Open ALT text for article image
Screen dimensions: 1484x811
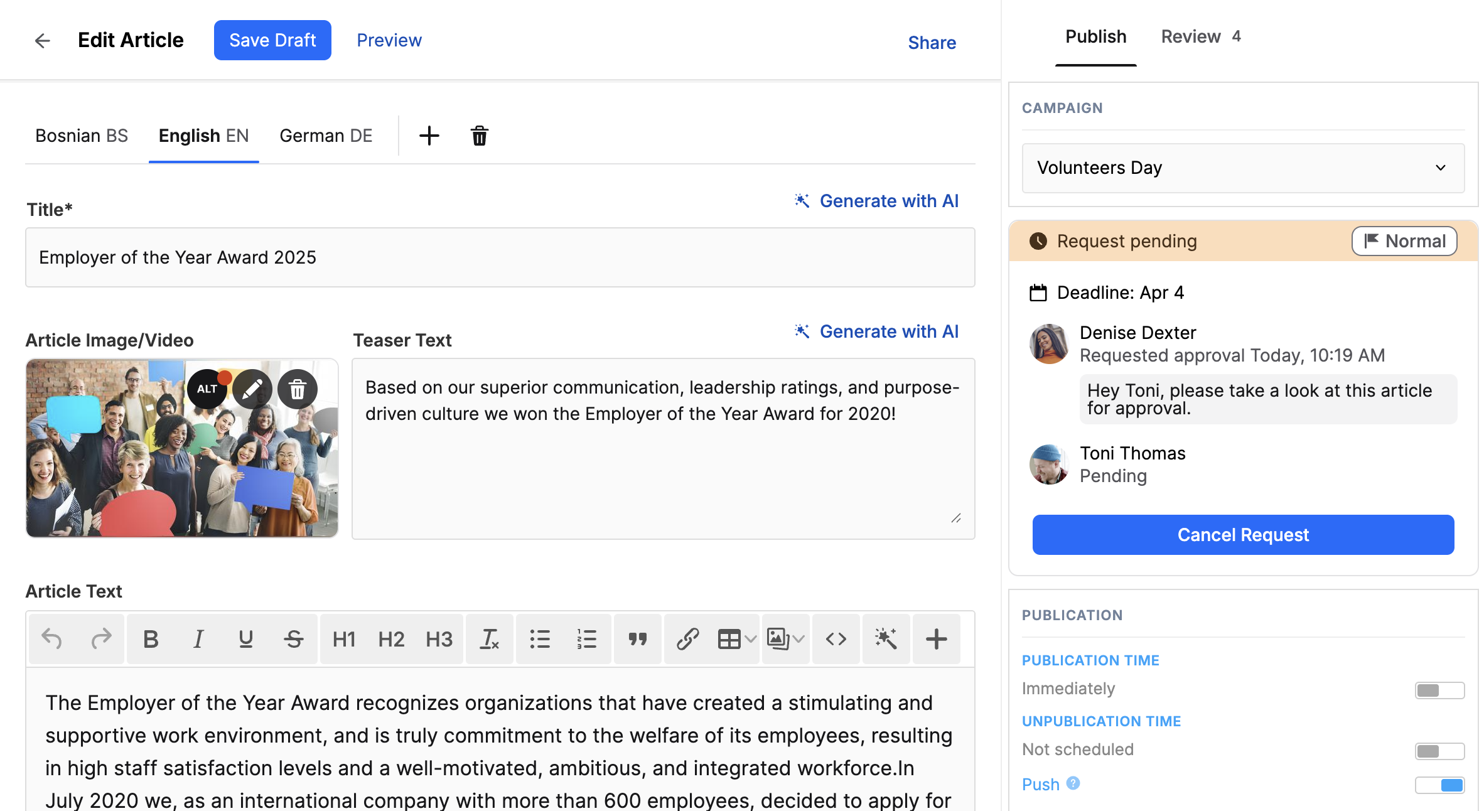click(207, 389)
